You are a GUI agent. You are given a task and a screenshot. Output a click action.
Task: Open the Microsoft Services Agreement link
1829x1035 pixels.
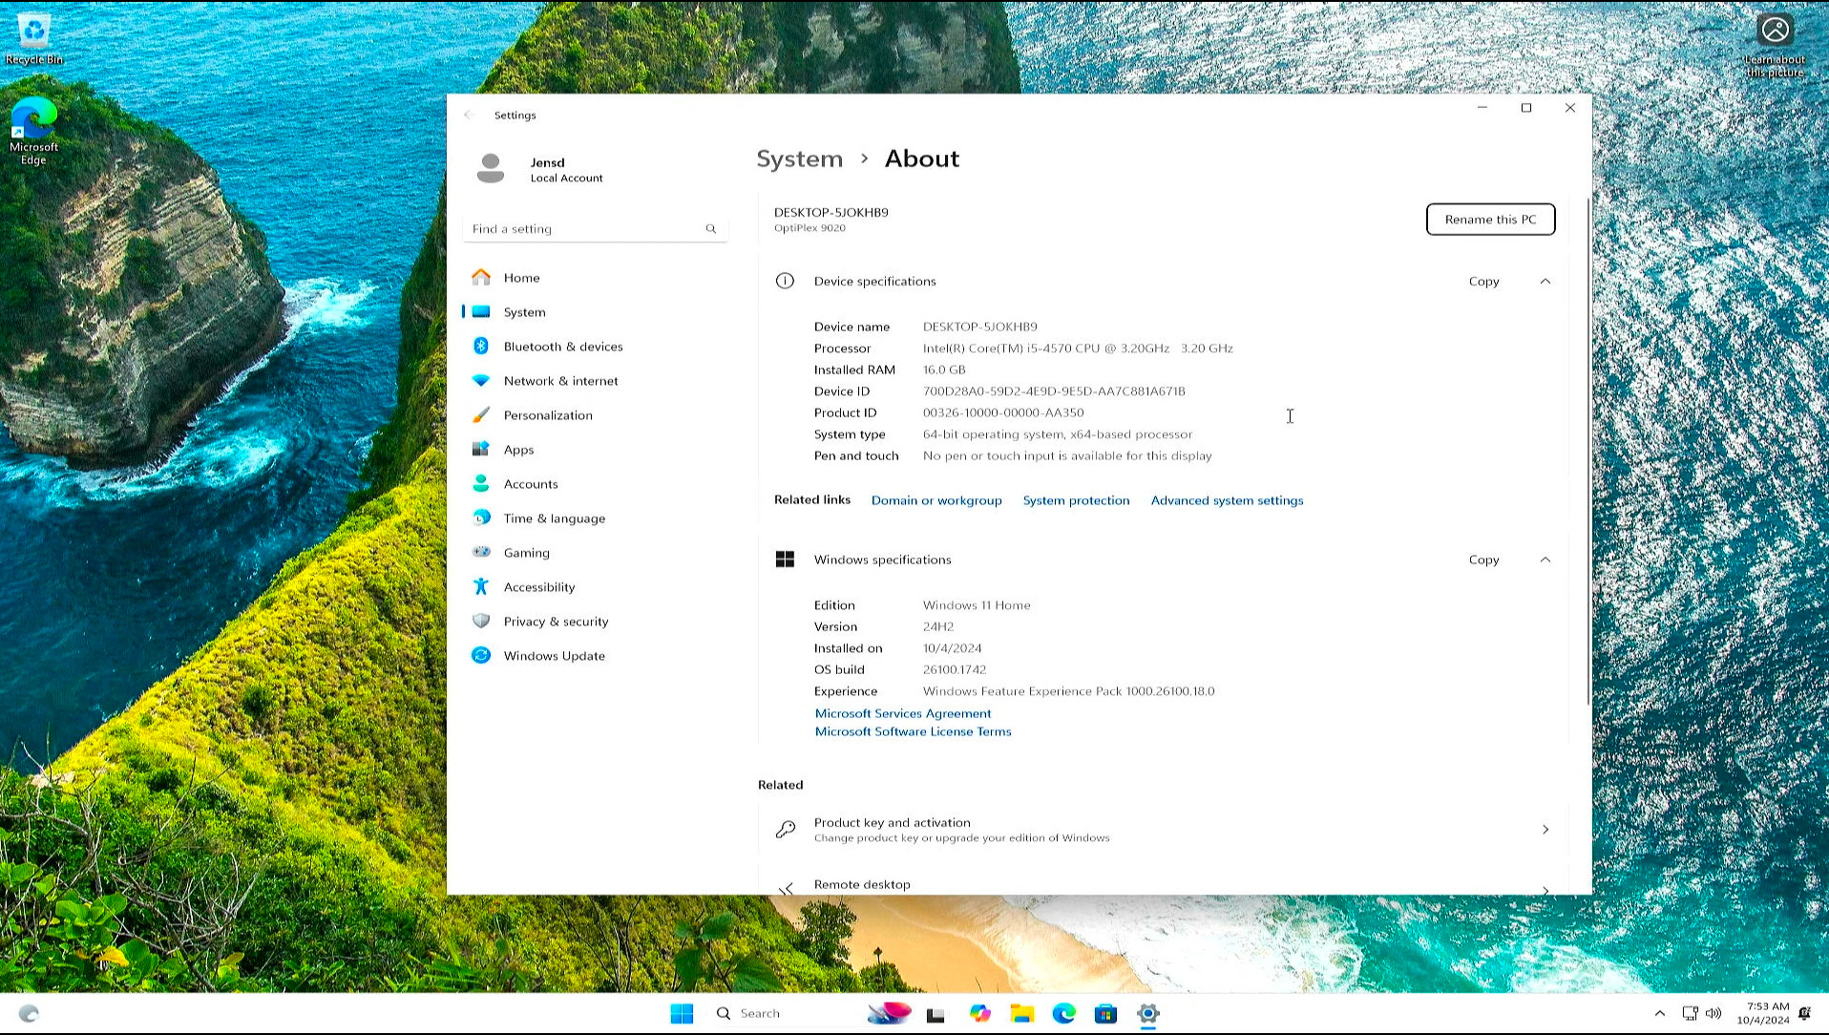coord(901,713)
